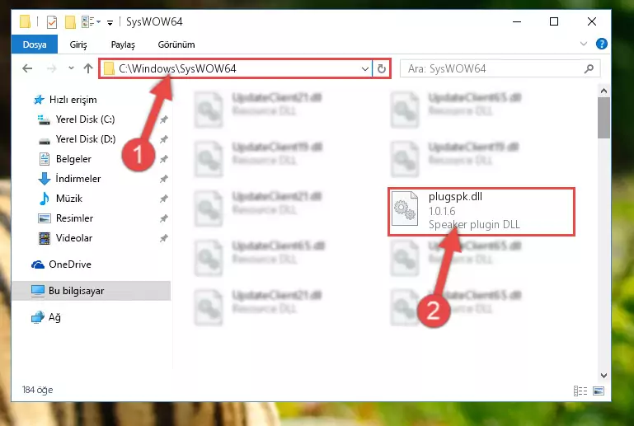634x426 pixels.
Task: Click the scrollbar up arrow
Action: tap(603, 91)
